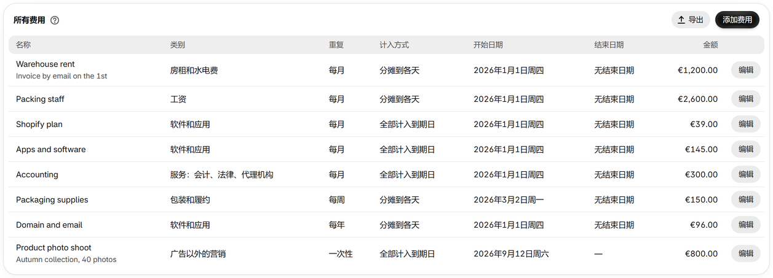Click the category 工资
The width and height of the screenshot is (773, 278).
pos(178,99)
